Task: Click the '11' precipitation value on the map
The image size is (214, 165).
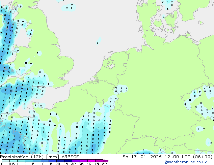Action: [11, 31]
